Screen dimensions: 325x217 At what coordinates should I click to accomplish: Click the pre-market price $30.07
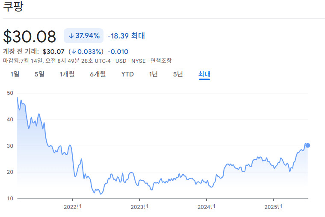point(53,52)
